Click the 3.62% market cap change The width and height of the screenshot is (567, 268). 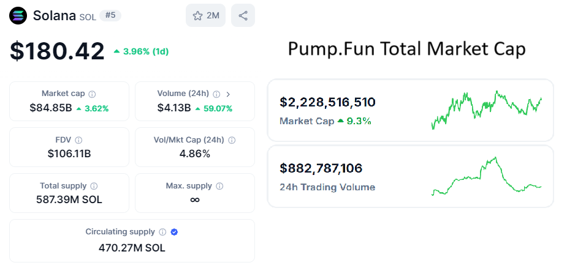(x=93, y=108)
